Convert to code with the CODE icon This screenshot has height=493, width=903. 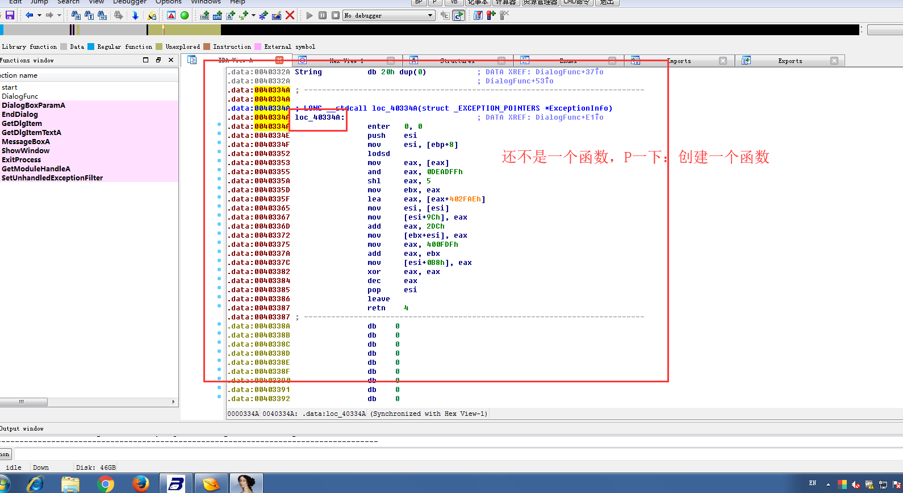point(204,15)
